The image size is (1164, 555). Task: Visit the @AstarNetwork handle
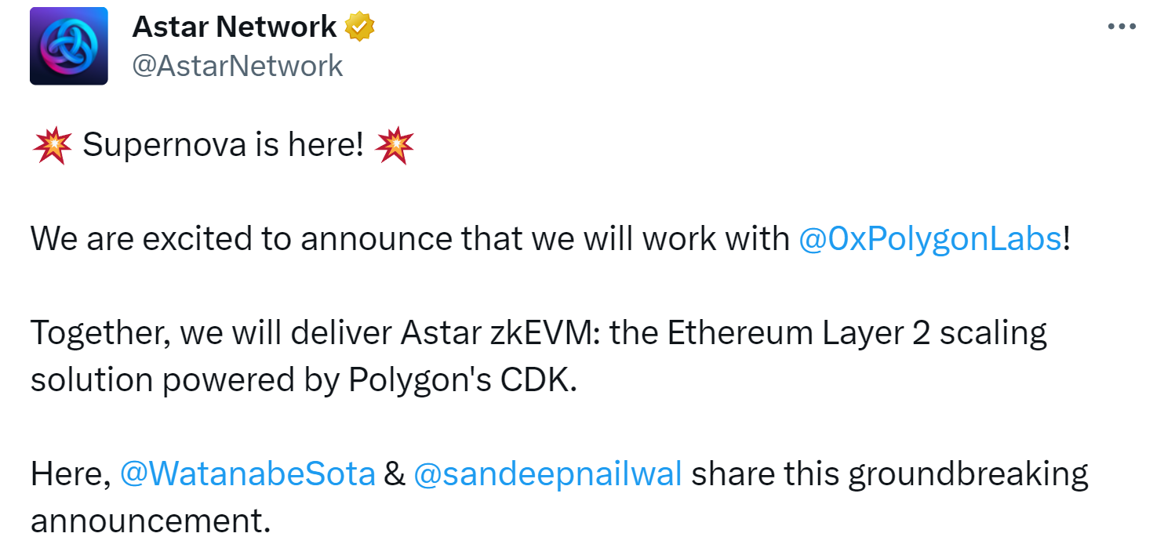point(238,66)
